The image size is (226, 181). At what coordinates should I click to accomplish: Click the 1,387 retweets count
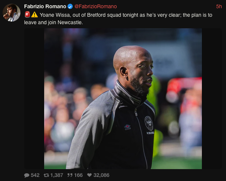pyautogui.click(x=57, y=175)
